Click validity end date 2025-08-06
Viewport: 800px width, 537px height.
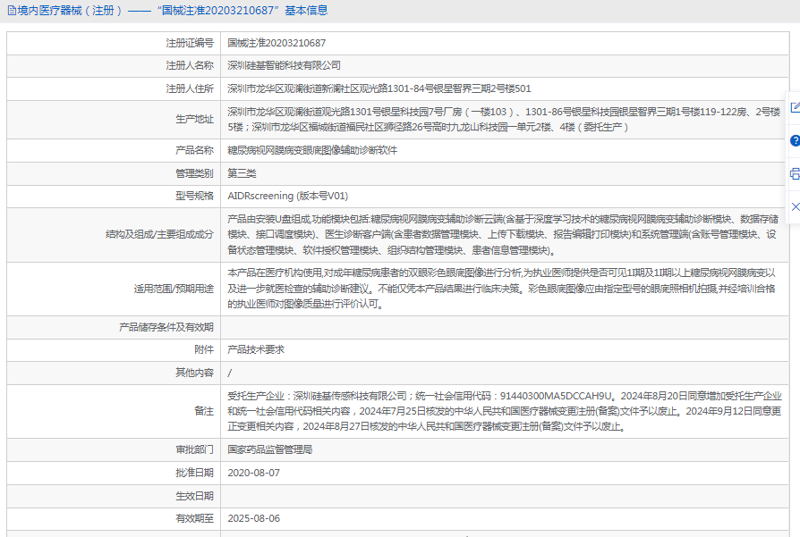point(254,518)
